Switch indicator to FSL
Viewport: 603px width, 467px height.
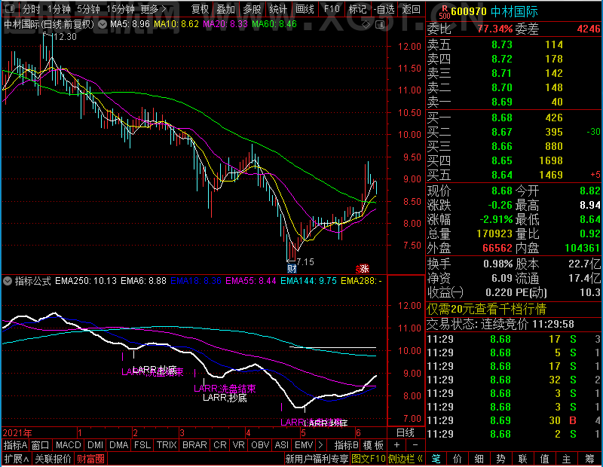tap(142, 445)
